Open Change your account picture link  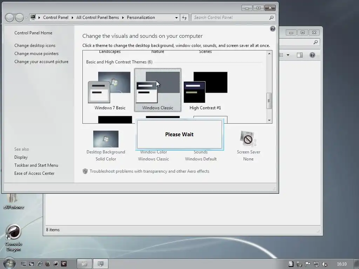pos(41,62)
